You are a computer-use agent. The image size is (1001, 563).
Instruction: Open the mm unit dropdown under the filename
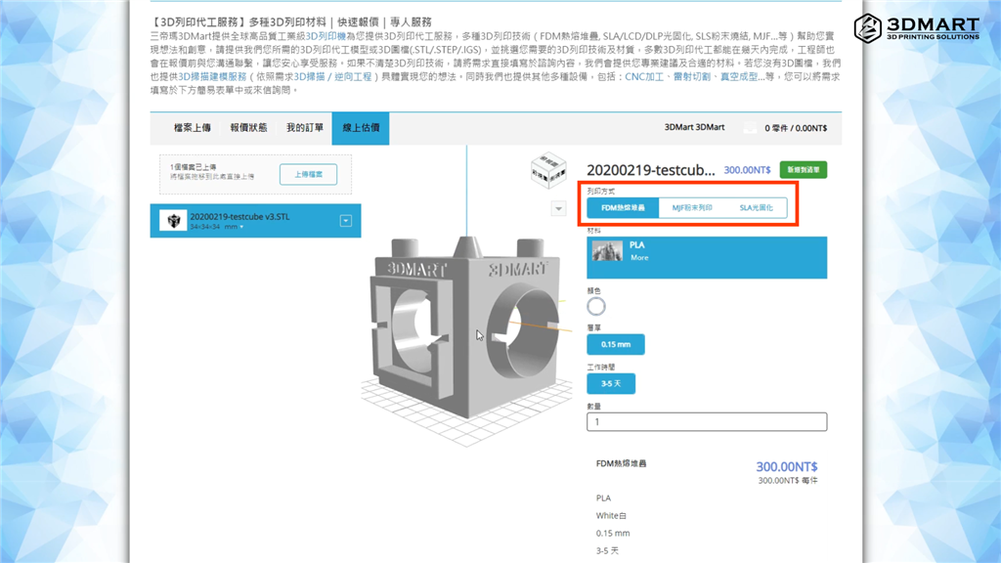240,227
